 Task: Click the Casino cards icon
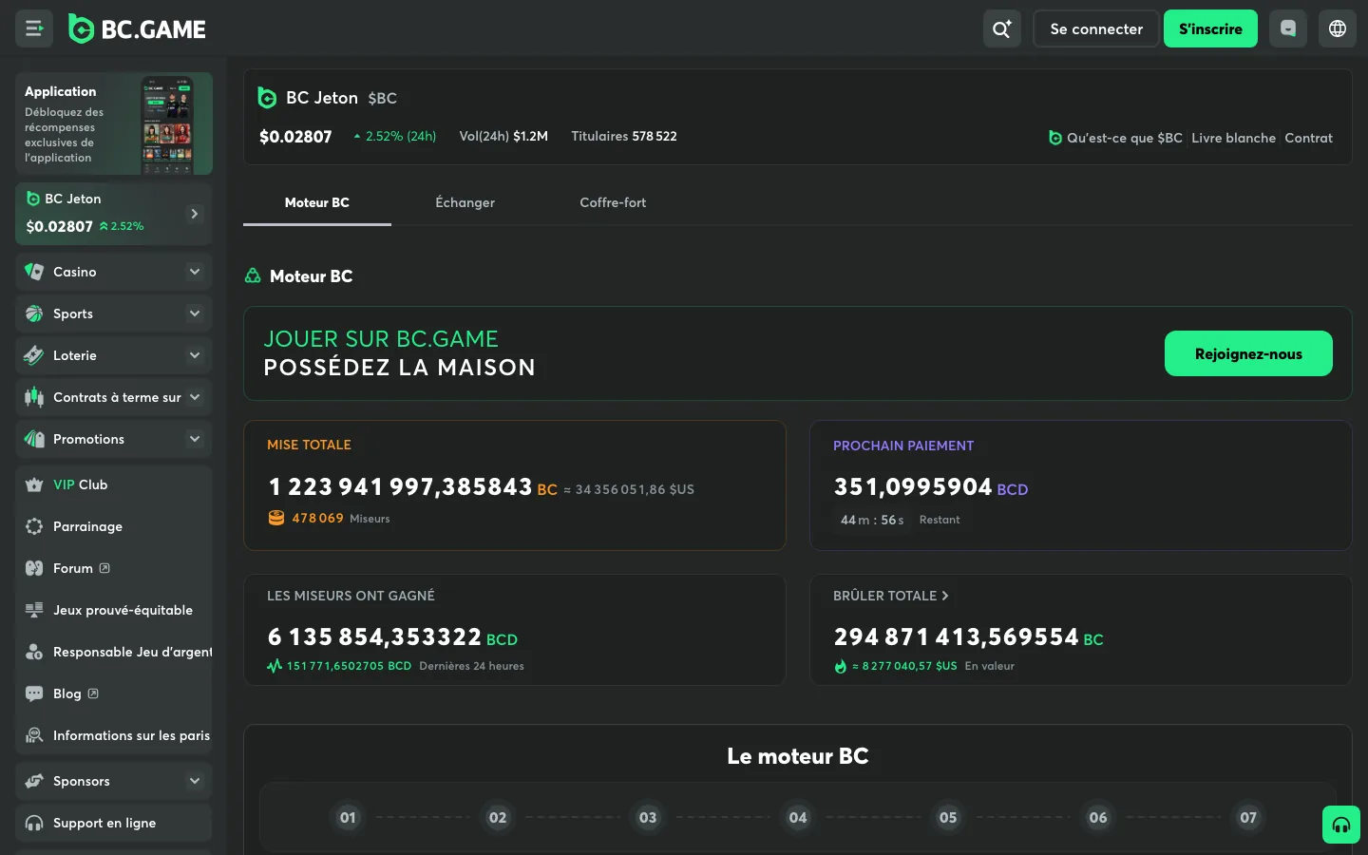[34, 272]
